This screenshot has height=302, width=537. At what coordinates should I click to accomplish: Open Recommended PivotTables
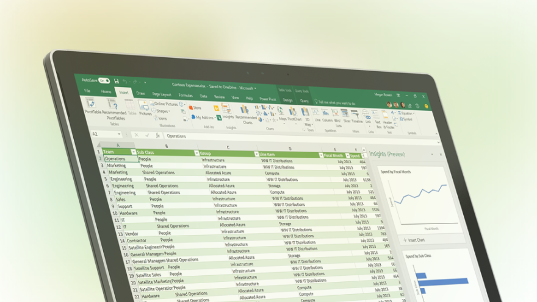coord(114,110)
